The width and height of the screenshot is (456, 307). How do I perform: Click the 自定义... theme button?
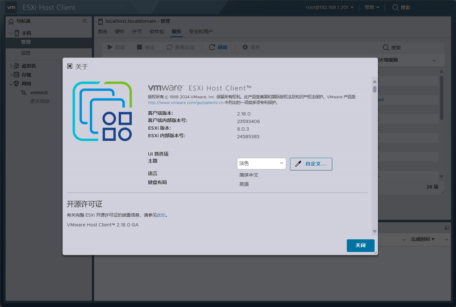[x=311, y=164]
